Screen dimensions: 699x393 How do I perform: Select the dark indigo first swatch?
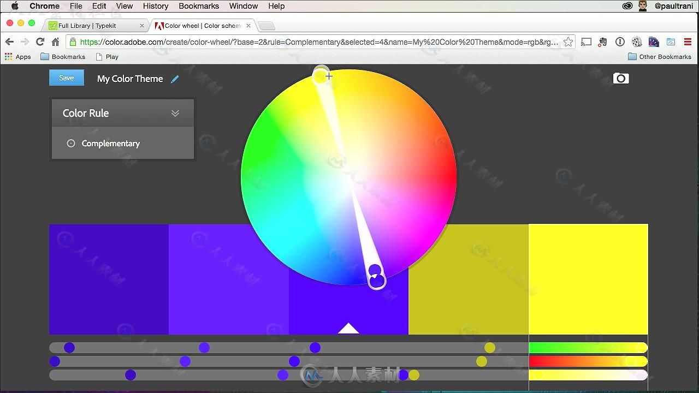(x=109, y=279)
